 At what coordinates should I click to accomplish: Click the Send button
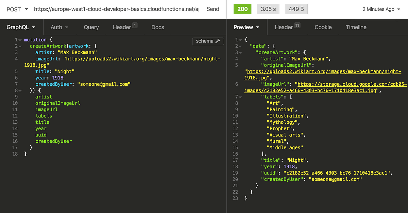click(x=213, y=9)
